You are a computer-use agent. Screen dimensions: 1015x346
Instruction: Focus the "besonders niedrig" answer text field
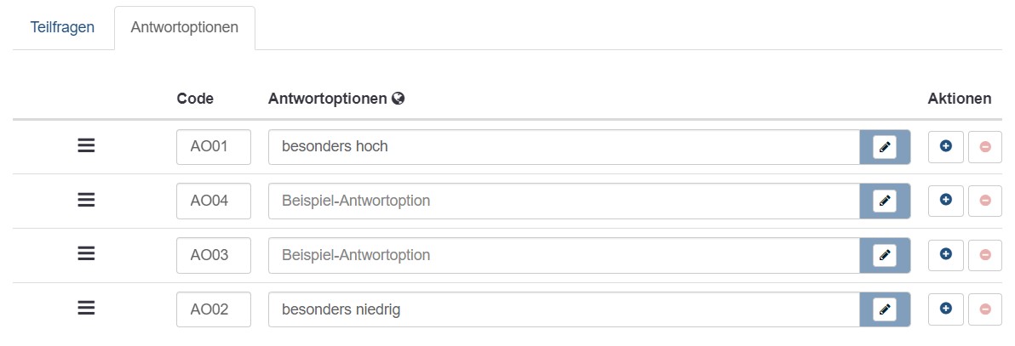click(564, 310)
